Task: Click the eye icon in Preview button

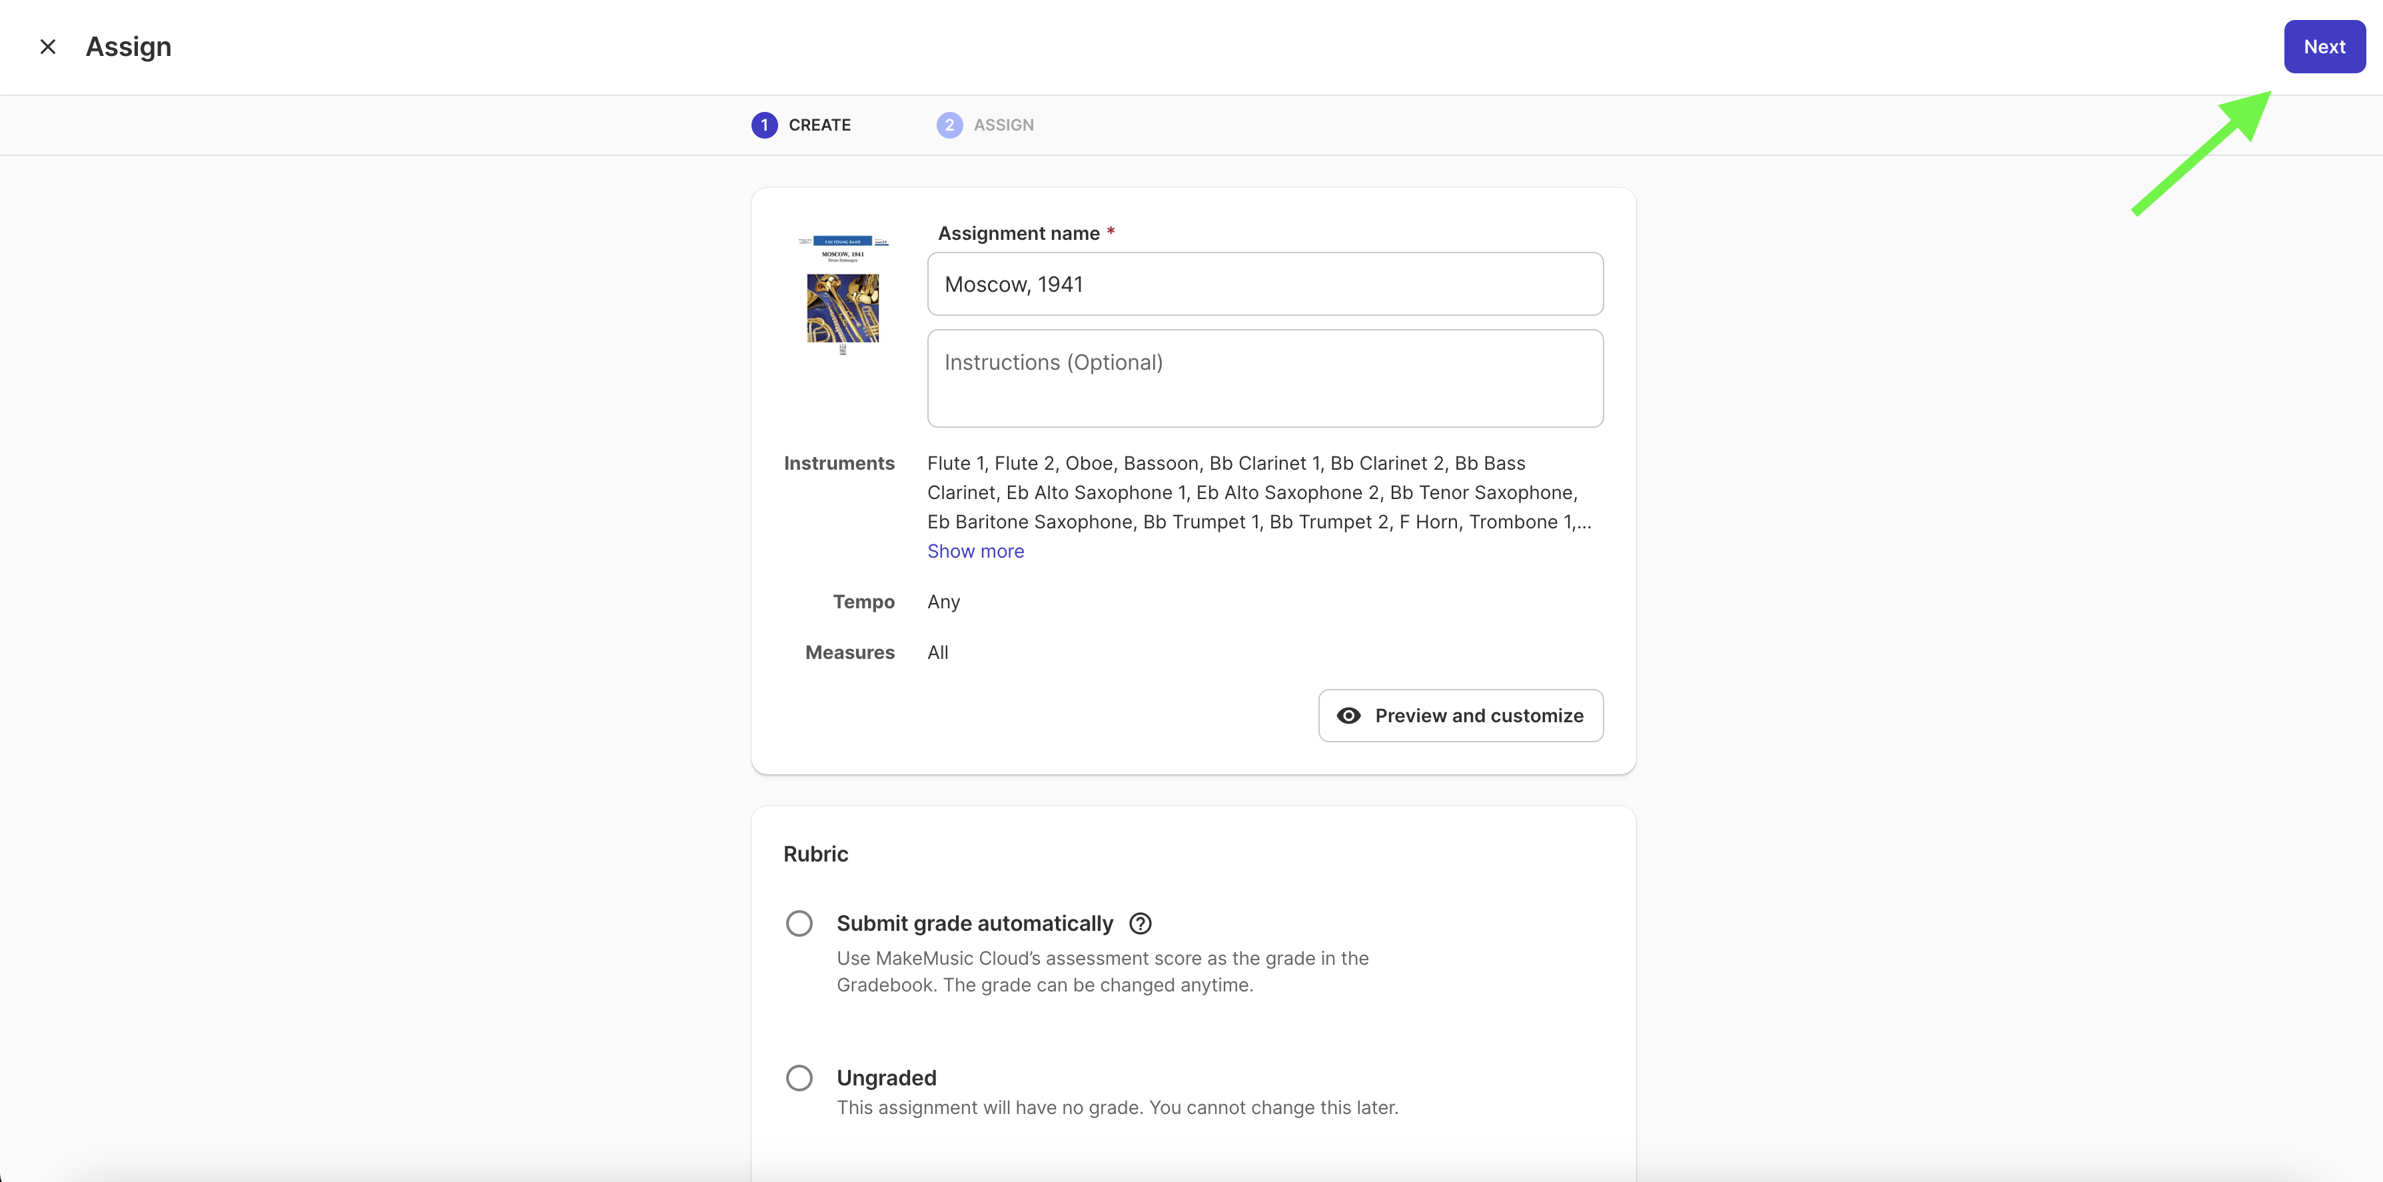Action: click(x=1349, y=715)
